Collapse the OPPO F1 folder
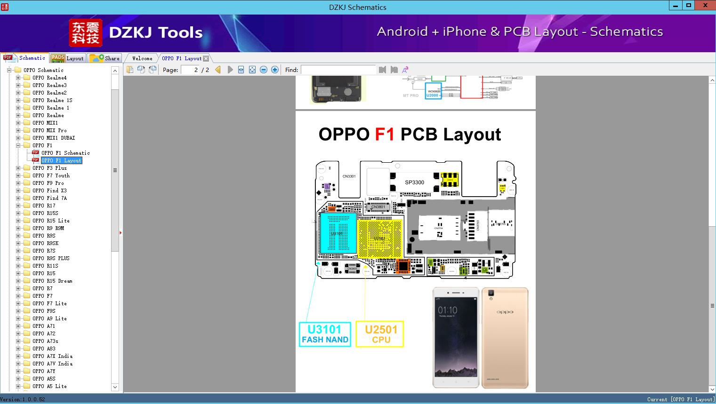716x404 pixels. coord(18,145)
